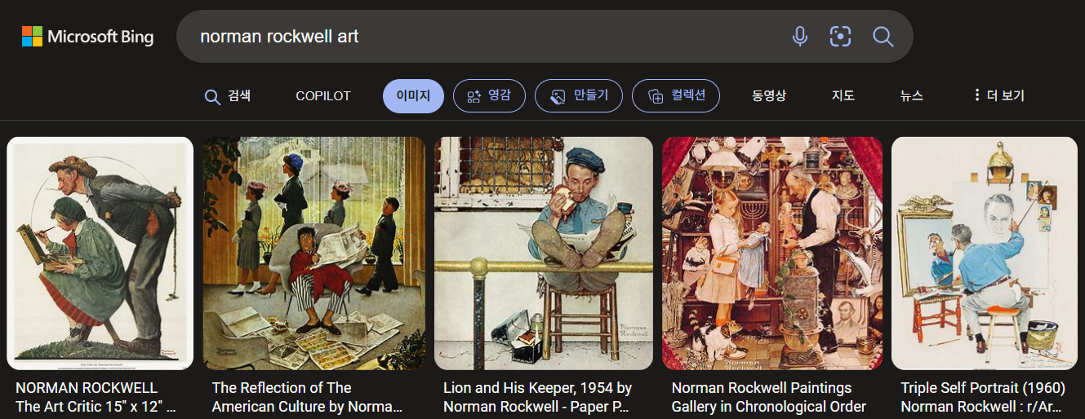Click the 영감 button
The height and width of the screenshot is (419, 1085).
point(489,96)
